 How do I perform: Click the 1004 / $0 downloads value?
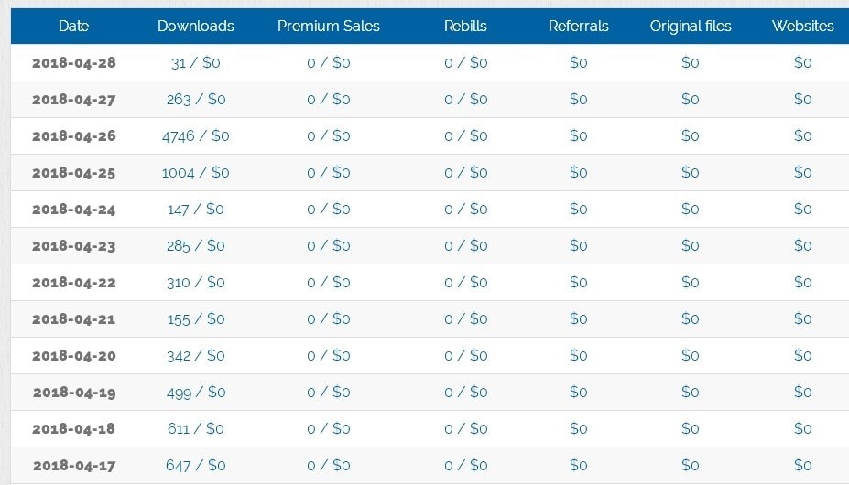pyautogui.click(x=196, y=172)
